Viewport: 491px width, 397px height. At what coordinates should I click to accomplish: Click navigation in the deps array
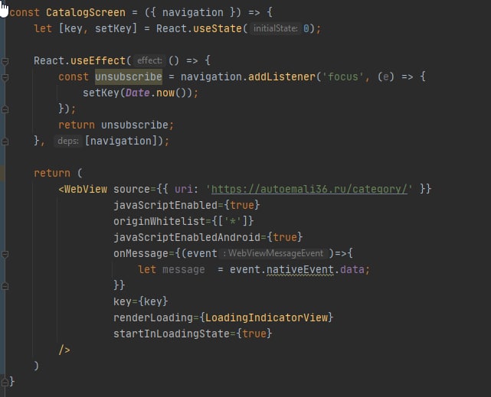[x=121, y=141]
